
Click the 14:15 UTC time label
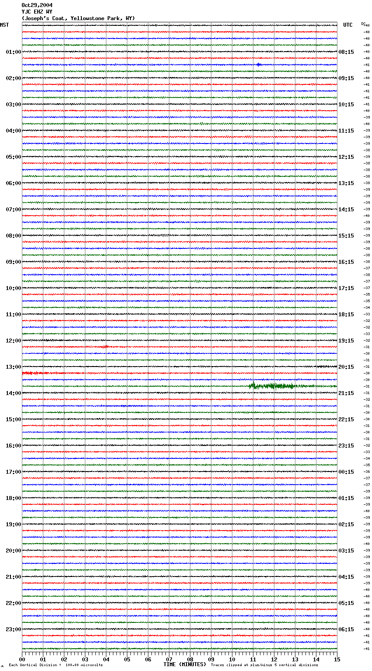[x=346, y=210]
